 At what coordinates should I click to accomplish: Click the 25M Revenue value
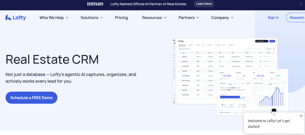point(278,76)
